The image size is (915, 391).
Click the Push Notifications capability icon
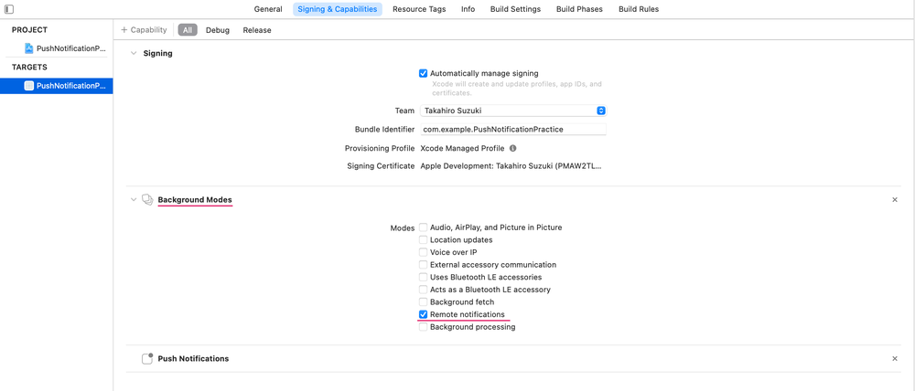pyautogui.click(x=147, y=359)
